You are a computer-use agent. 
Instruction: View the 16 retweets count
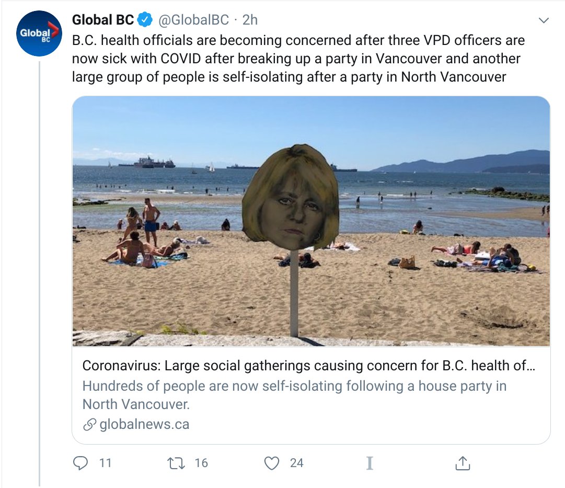point(201,463)
